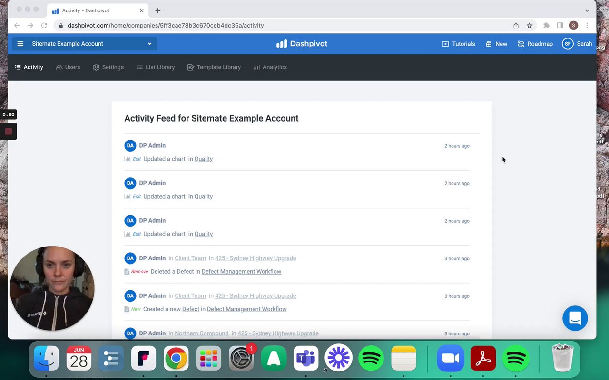Open the Settings tab
609x380 pixels.
tap(108, 67)
